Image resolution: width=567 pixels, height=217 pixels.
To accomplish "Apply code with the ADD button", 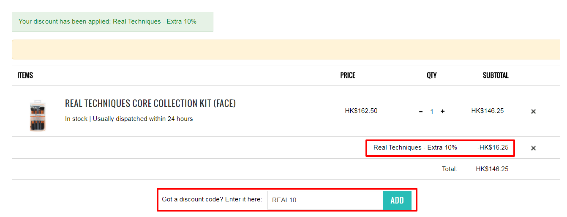I will point(397,200).
